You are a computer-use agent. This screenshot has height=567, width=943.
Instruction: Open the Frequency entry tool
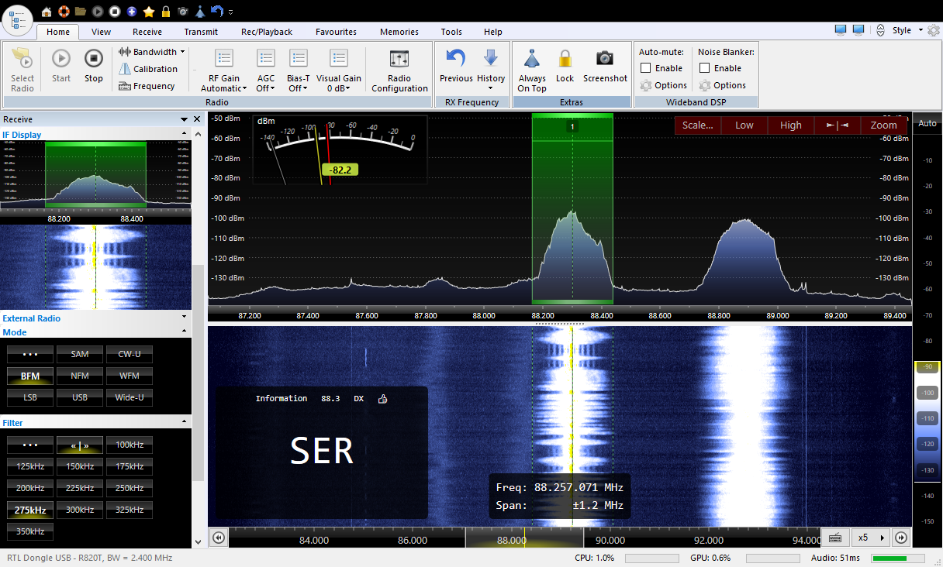pos(147,86)
